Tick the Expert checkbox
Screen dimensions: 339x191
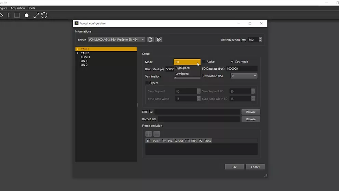(147, 83)
